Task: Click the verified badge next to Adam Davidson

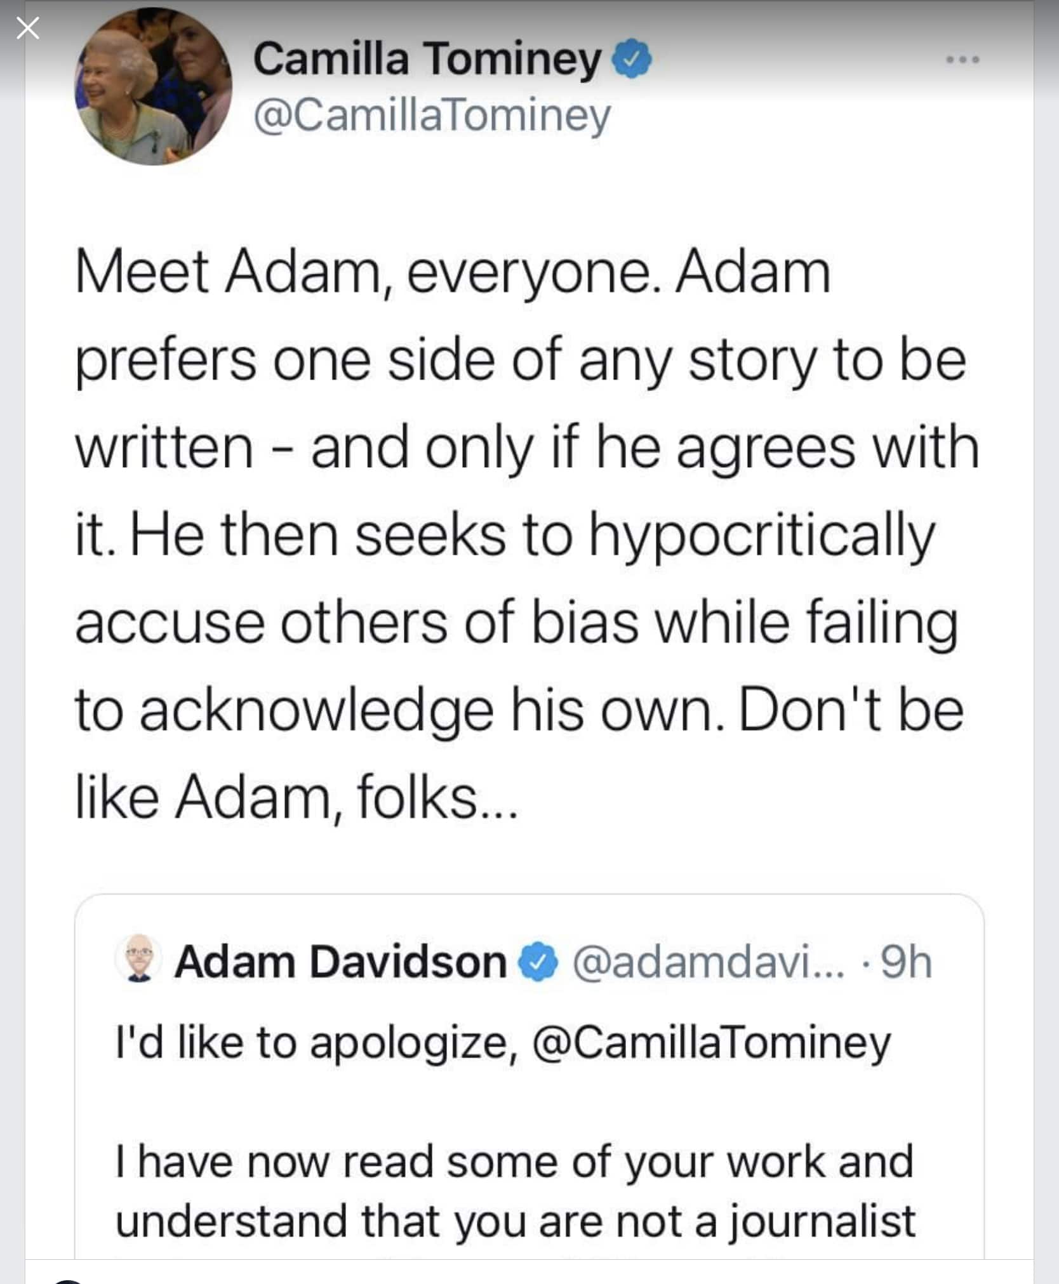Action: [538, 962]
